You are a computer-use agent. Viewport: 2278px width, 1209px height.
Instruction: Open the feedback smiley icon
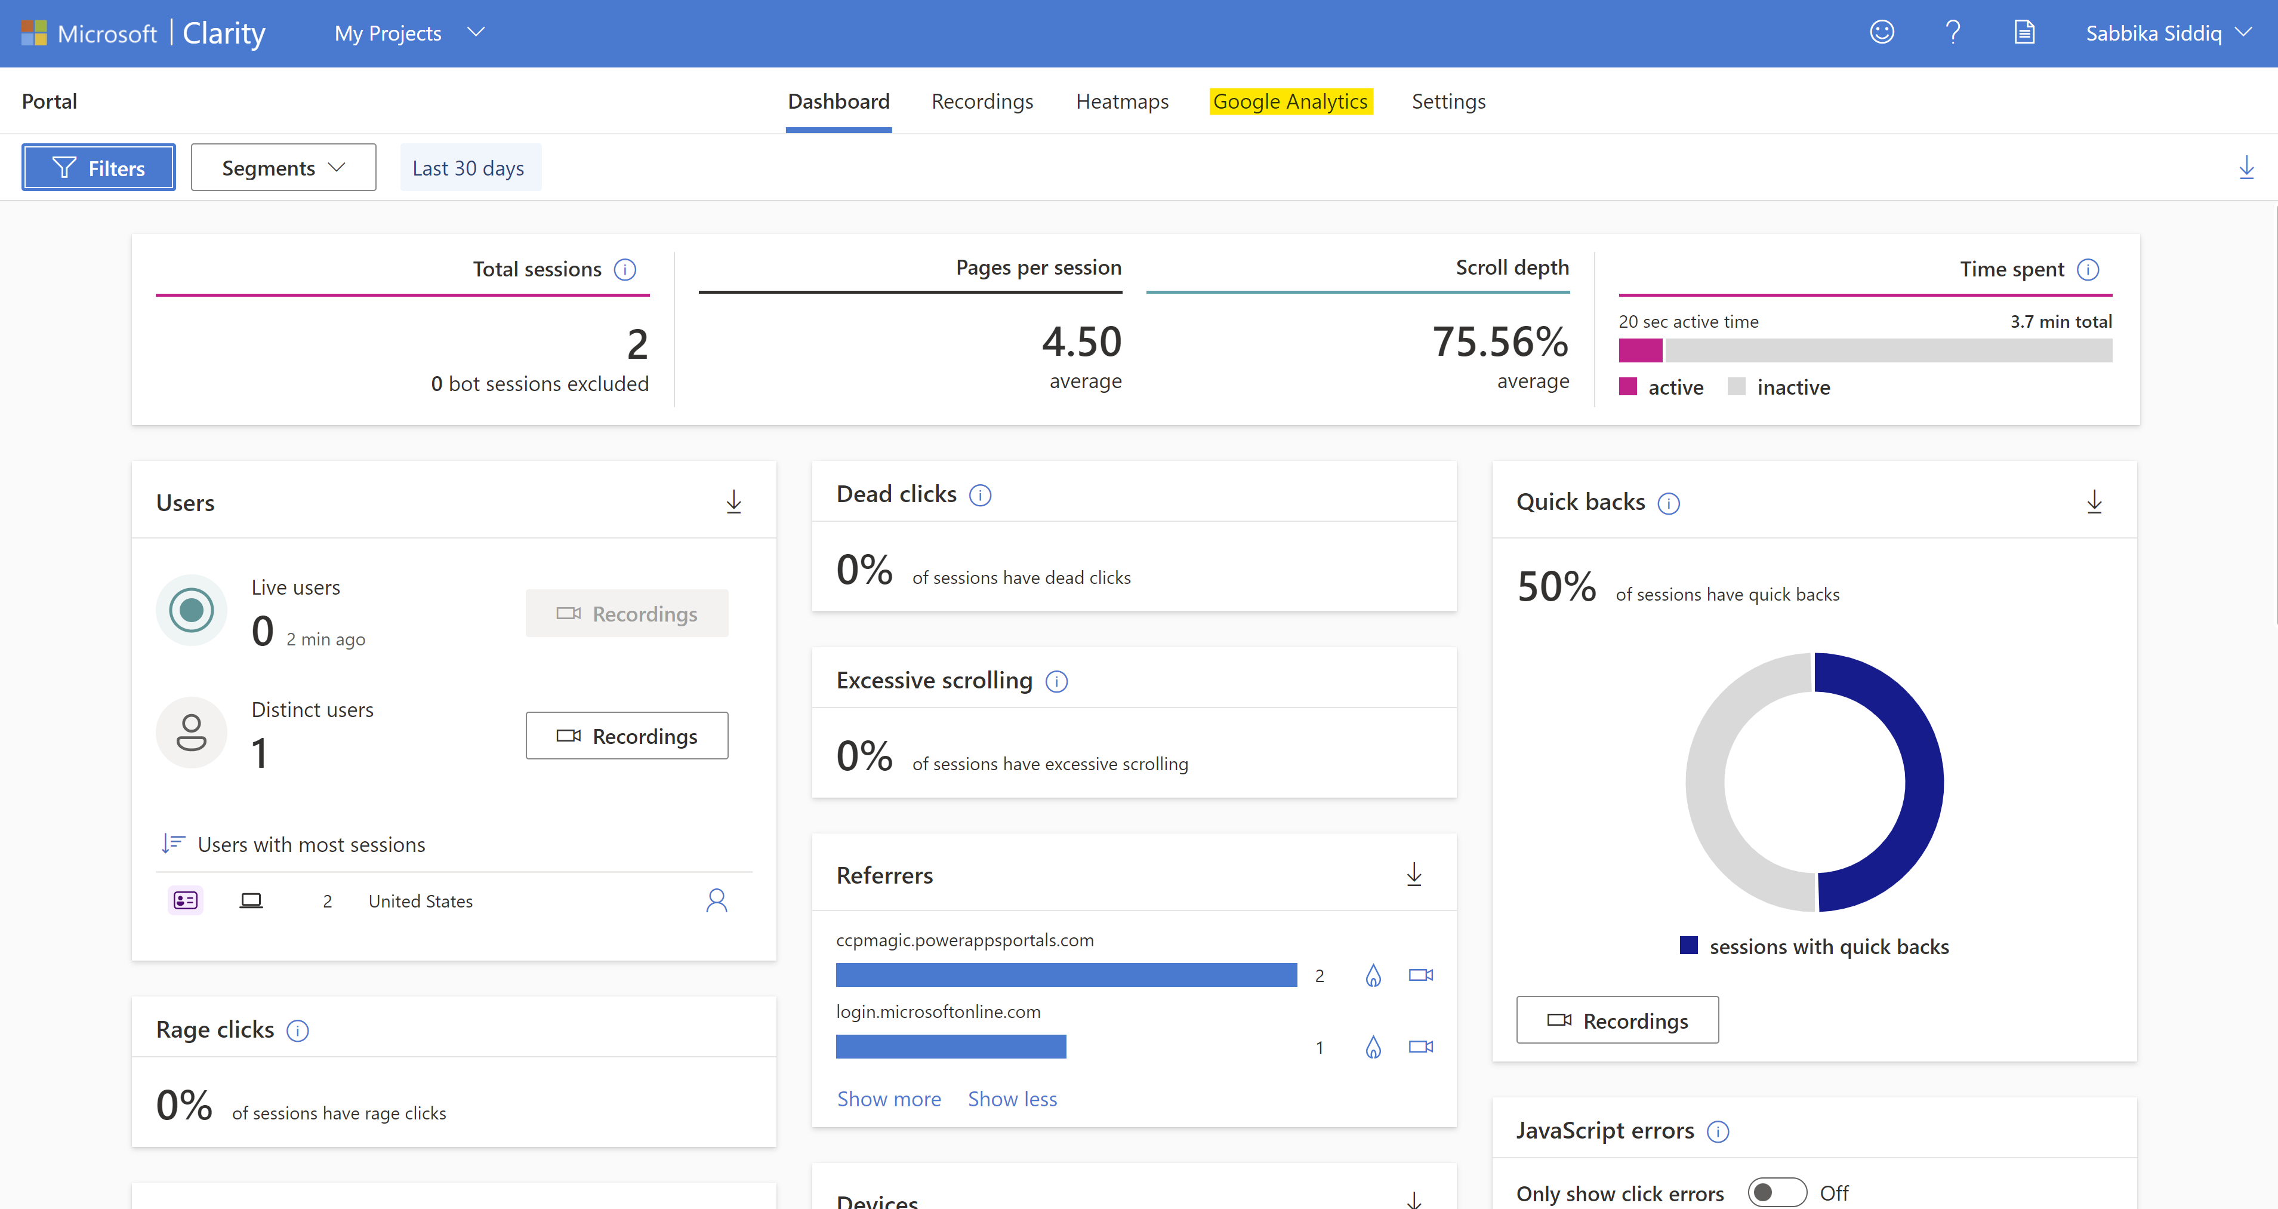pyautogui.click(x=1882, y=33)
